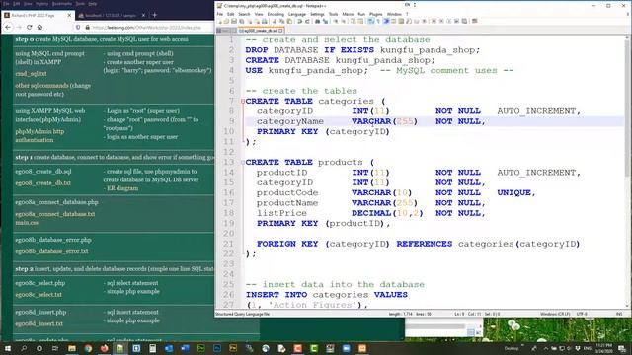Screen dimensions: 632x355
Task: Toggle the Indent guide icon in Notepad++
Action: click(x=386, y=21)
